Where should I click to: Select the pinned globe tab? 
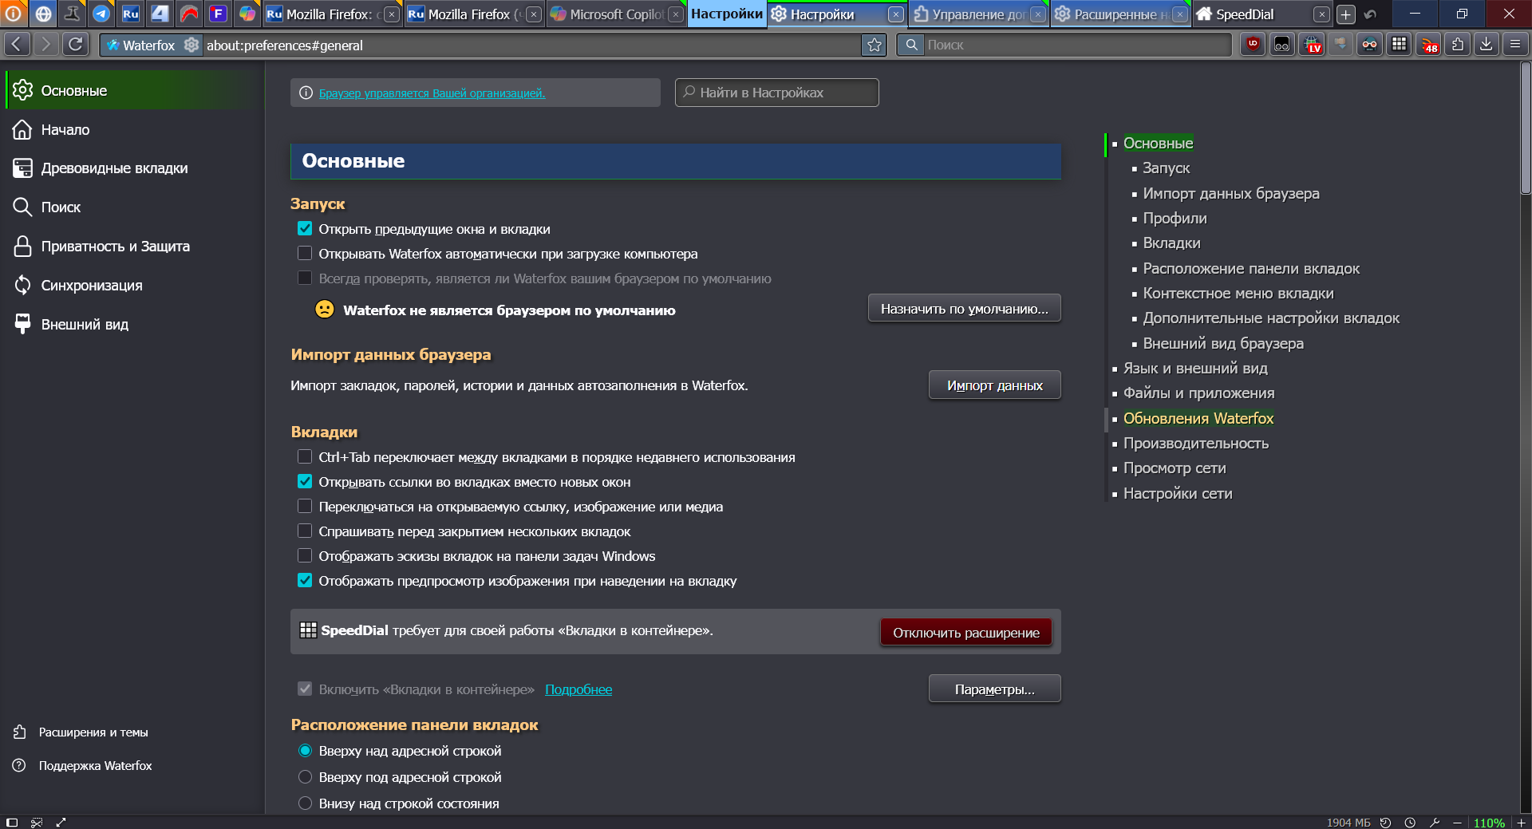[x=43, y=14]
